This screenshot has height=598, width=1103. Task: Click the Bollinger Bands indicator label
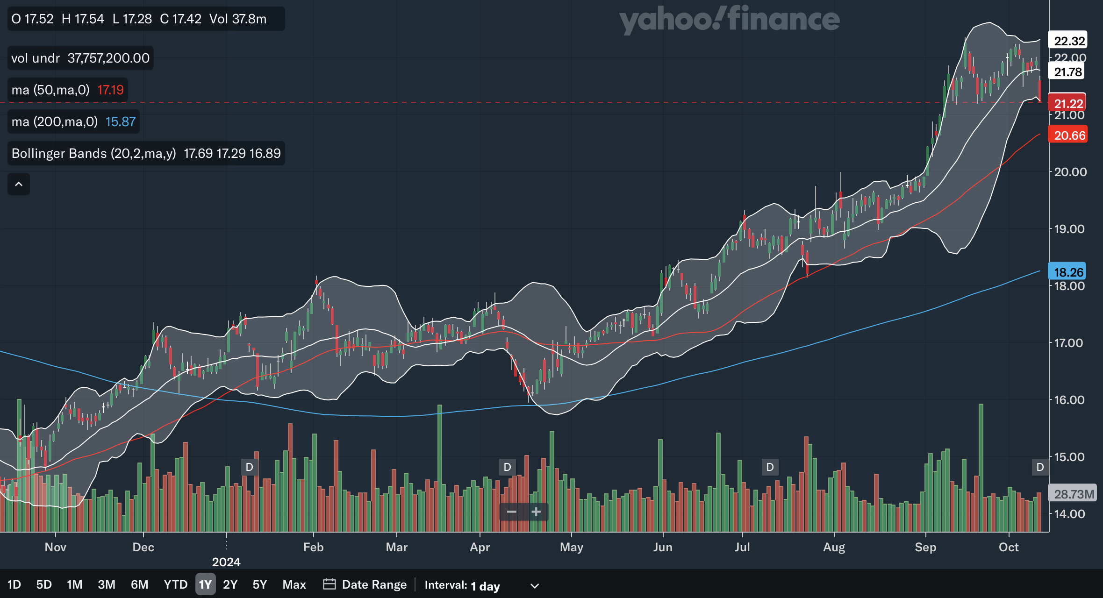(93, 153)
